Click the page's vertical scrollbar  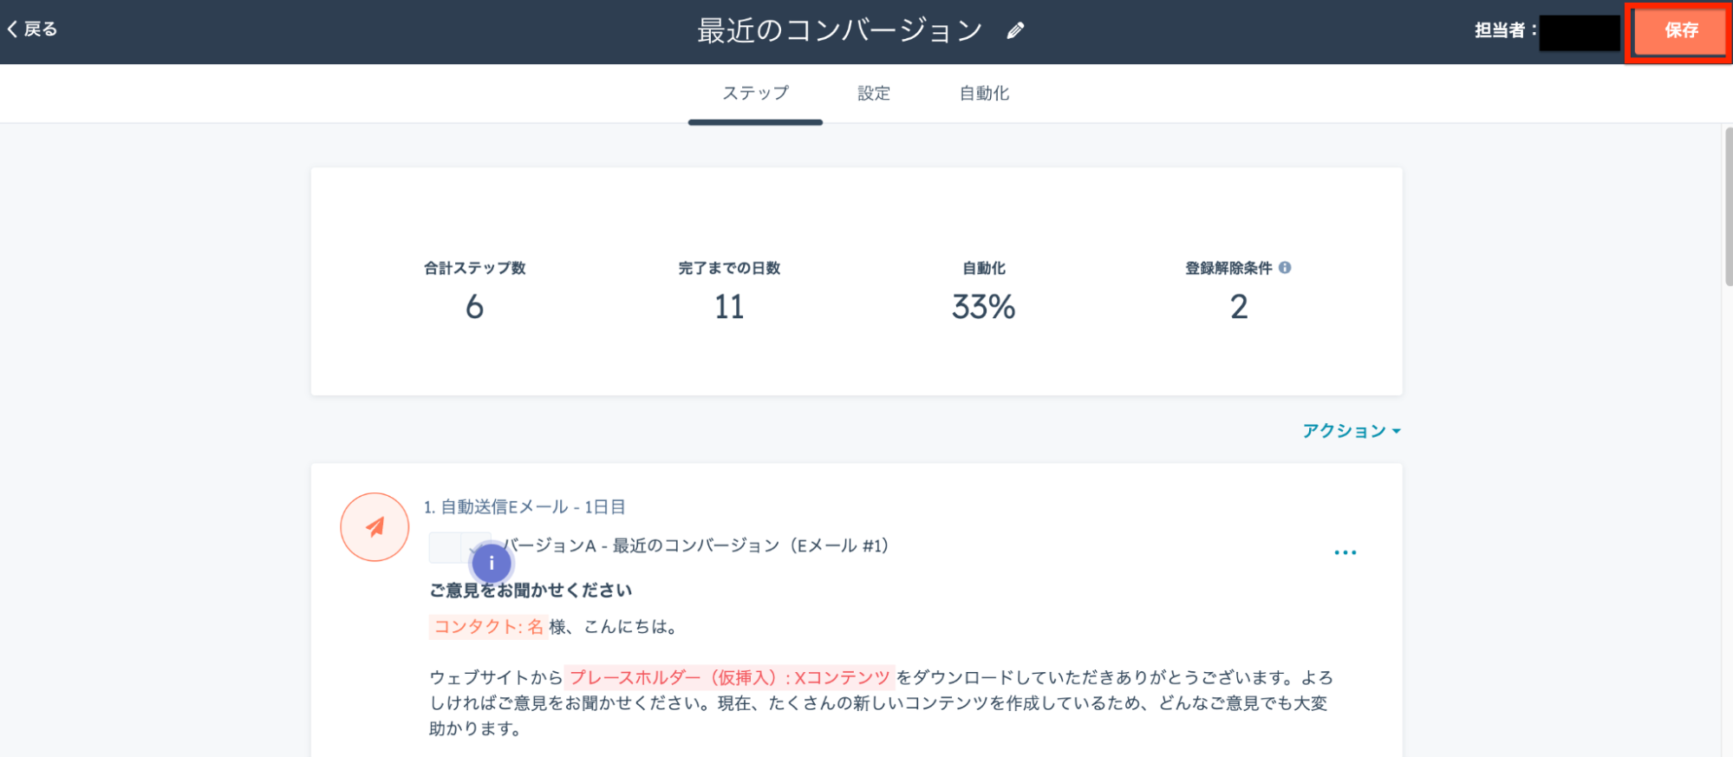[x=1727, y=208]
